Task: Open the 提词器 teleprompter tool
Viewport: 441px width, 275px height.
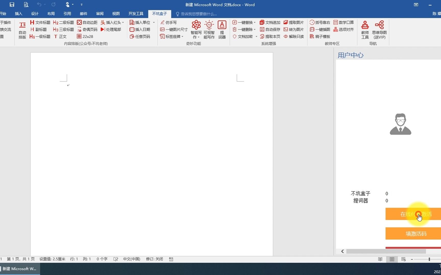Action: [x=222, y=30]
